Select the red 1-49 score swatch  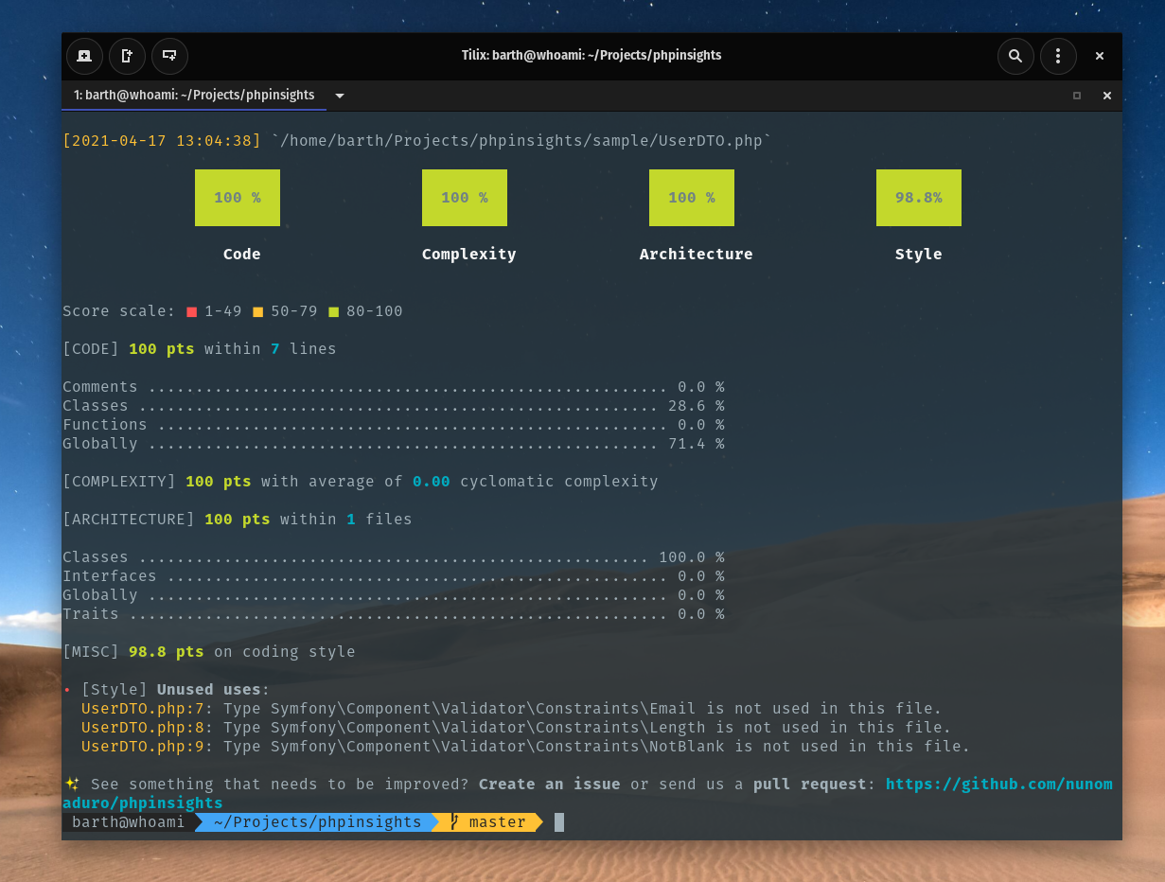pos(191,311)
